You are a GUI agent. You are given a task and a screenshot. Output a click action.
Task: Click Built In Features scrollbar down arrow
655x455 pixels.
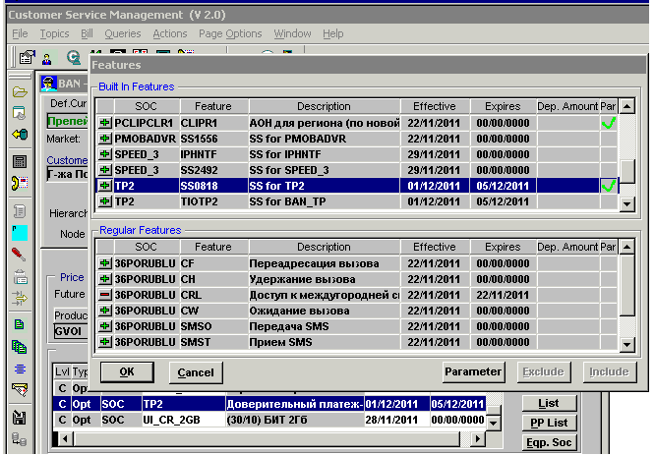click(x=626, y=204)
